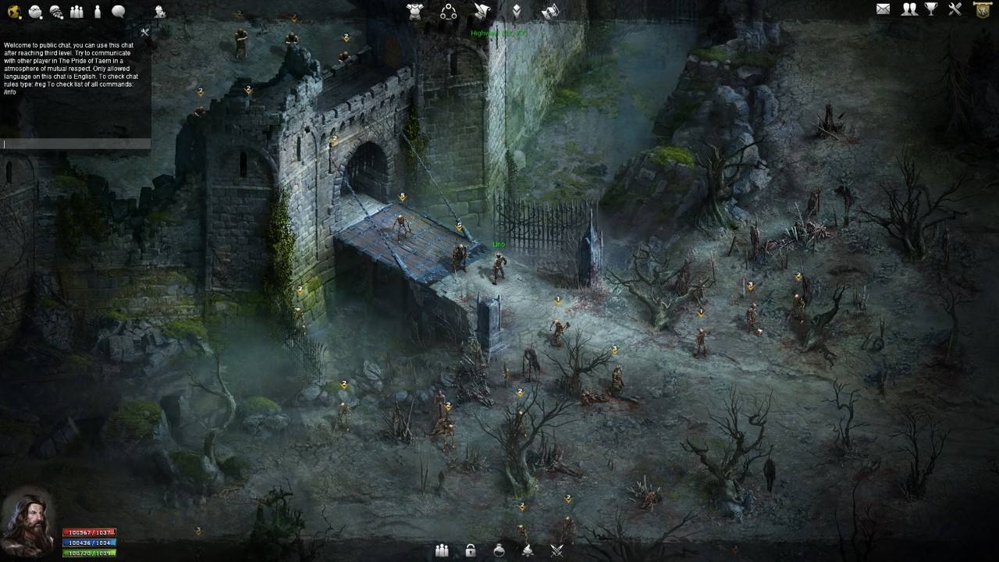Open the mail envelope icon at top right
Image resolution: width=999 pixels, height=562 pixels.
click(x=883, y=9)
